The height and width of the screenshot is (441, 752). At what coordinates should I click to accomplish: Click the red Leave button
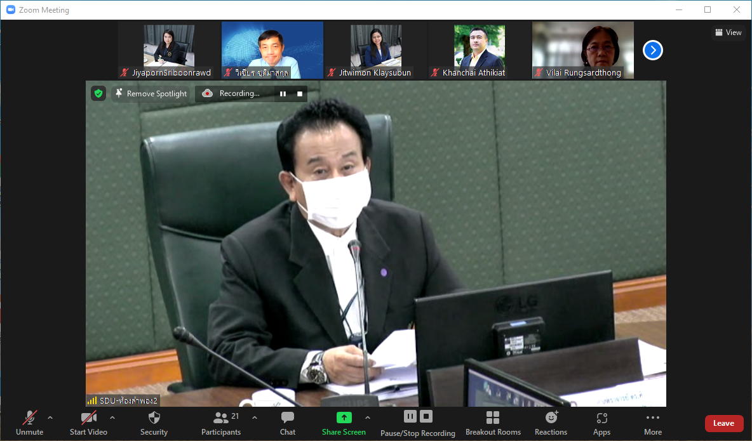pyautogui.click(x=723, y=423)
